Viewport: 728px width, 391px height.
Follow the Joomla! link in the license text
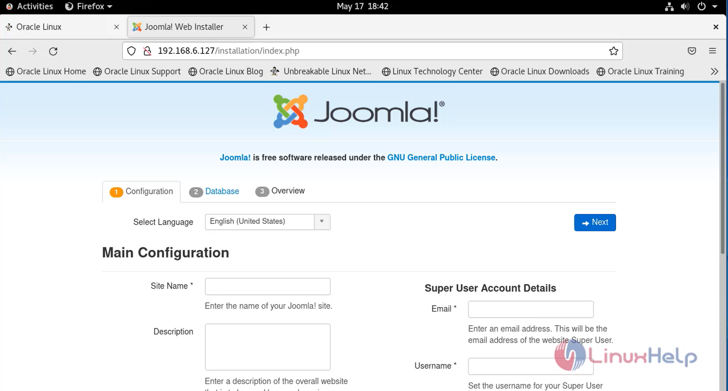(x=235, y=157)
